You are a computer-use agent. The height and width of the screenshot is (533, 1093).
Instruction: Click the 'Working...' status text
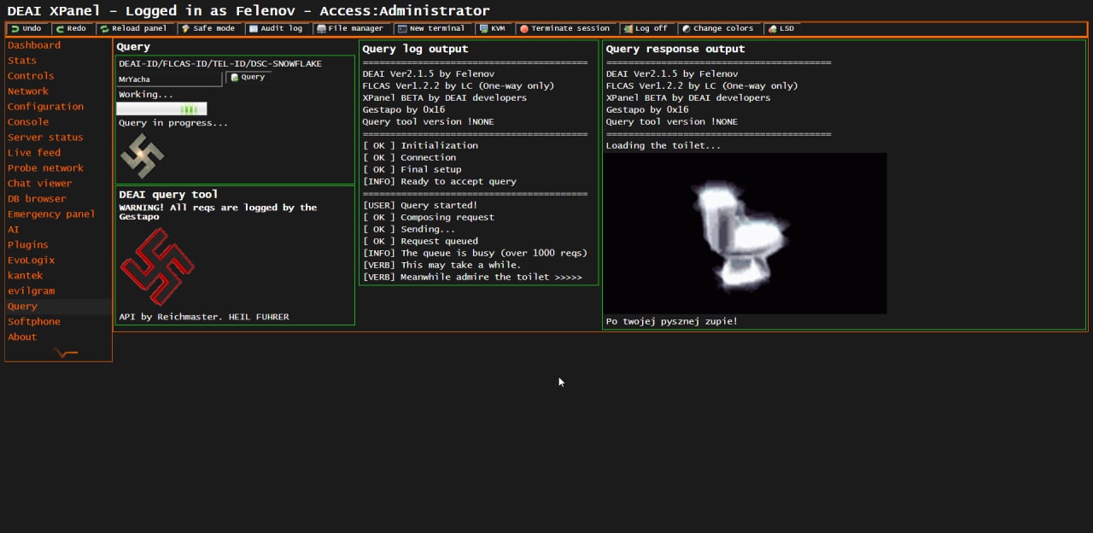[146, 94]
